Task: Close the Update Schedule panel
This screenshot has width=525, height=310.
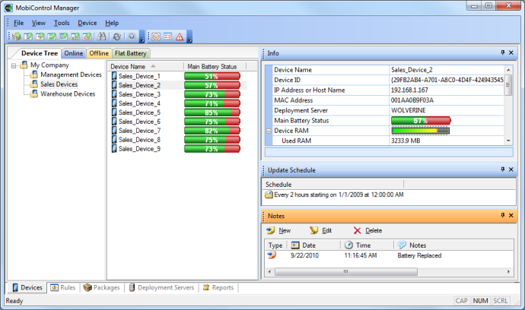Action: click(511, 169)
